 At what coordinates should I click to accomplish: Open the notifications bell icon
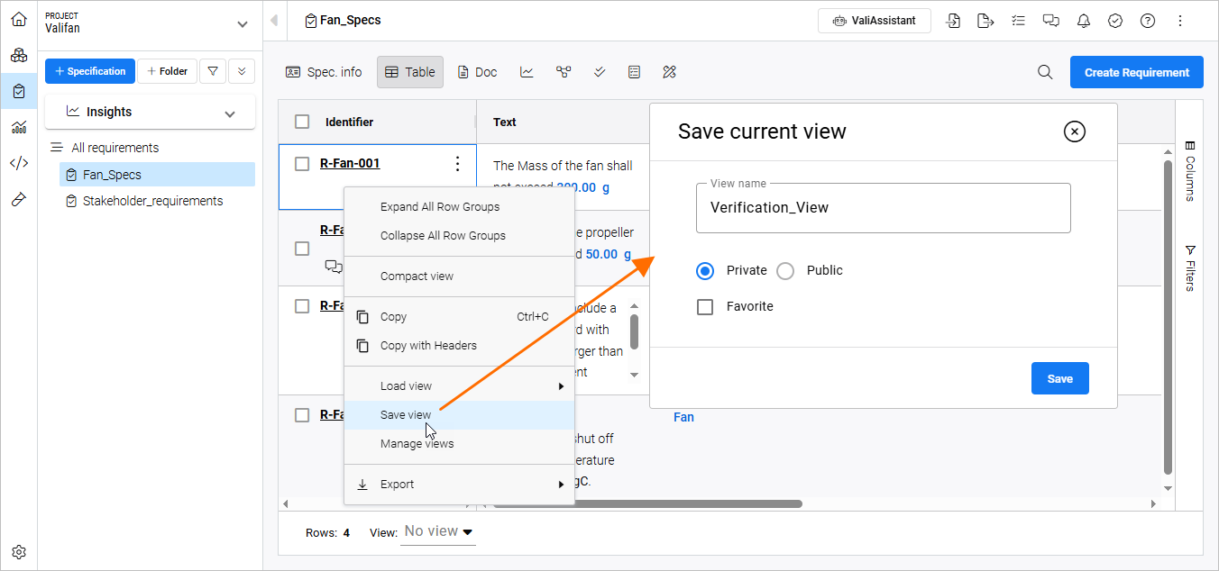(1084, 21)
